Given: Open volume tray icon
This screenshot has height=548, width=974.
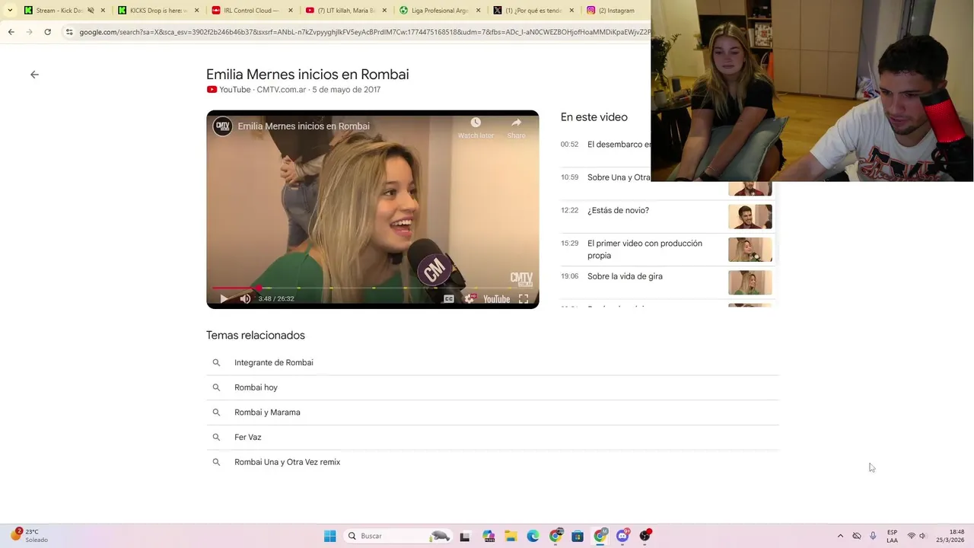Looking at the screenshot, I should tap(923, 536).
